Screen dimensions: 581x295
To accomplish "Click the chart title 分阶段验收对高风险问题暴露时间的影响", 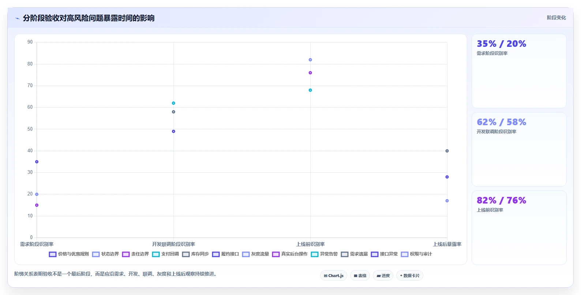I will pos(89,18).
